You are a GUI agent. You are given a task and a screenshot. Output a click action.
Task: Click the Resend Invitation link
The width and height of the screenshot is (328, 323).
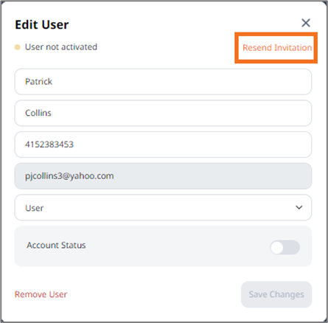(x=277, y=48)
